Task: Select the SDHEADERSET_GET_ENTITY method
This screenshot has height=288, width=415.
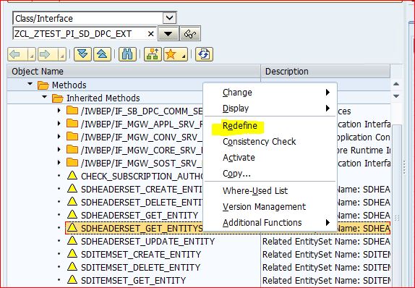Action: [x=140, y=216]
